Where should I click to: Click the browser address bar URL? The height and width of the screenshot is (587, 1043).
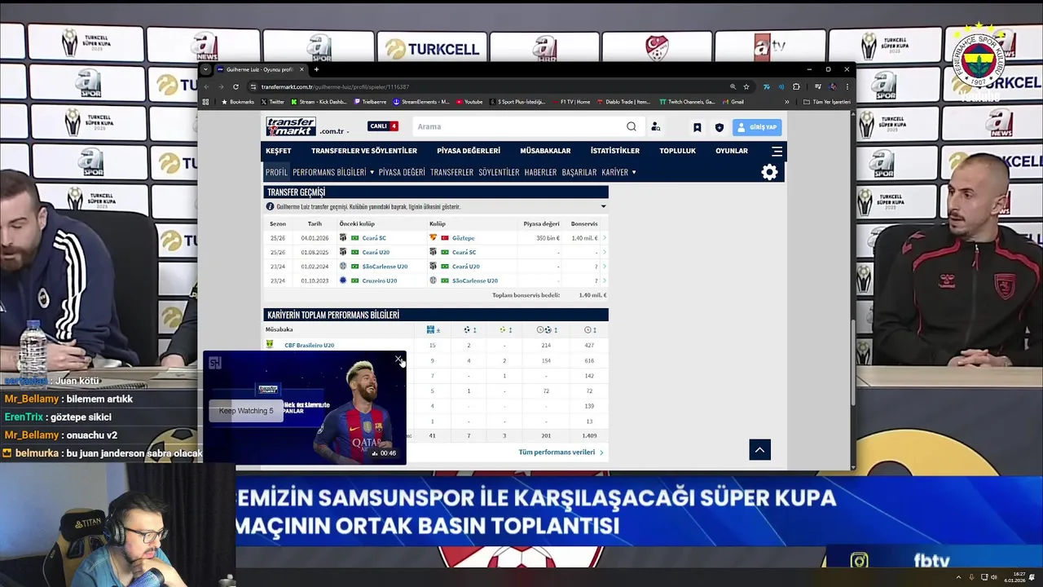(335, 86)
